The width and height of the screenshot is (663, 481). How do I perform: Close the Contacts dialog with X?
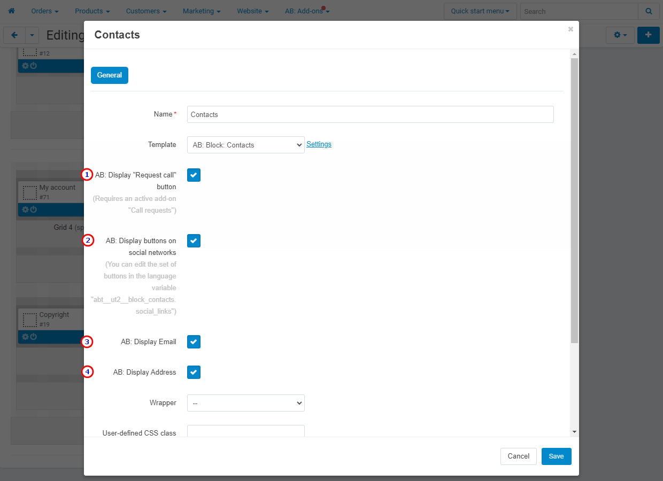[x=571, y=29]
